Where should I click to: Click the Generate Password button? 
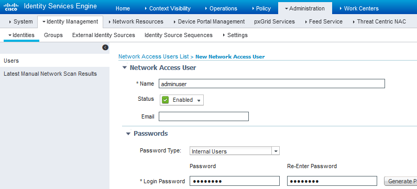(x=401, y=181)
